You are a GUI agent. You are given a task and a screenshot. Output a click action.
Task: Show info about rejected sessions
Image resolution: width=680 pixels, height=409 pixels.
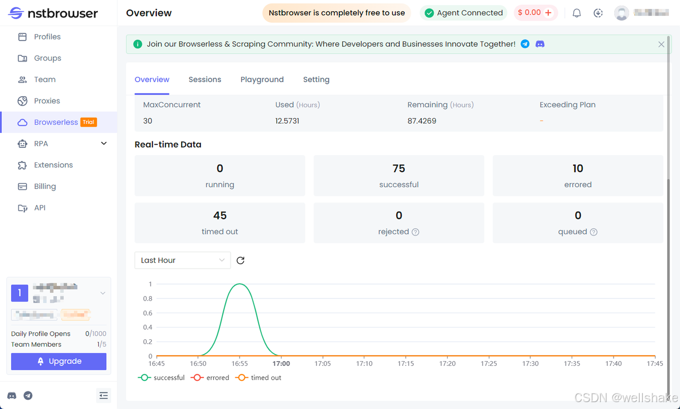coord(415,232)
